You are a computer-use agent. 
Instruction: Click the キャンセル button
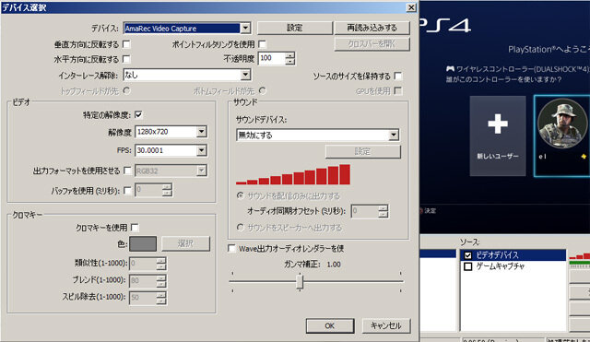pos(386,325)
